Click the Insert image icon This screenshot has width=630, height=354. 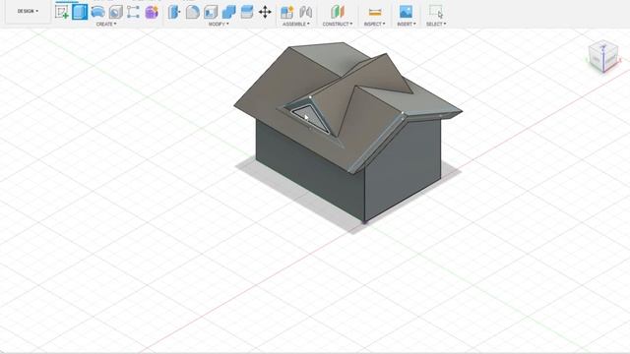click(x=407, y=12)
